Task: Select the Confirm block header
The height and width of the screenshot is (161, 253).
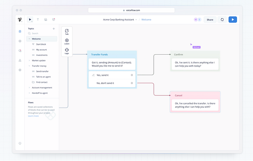Action: 195,55
